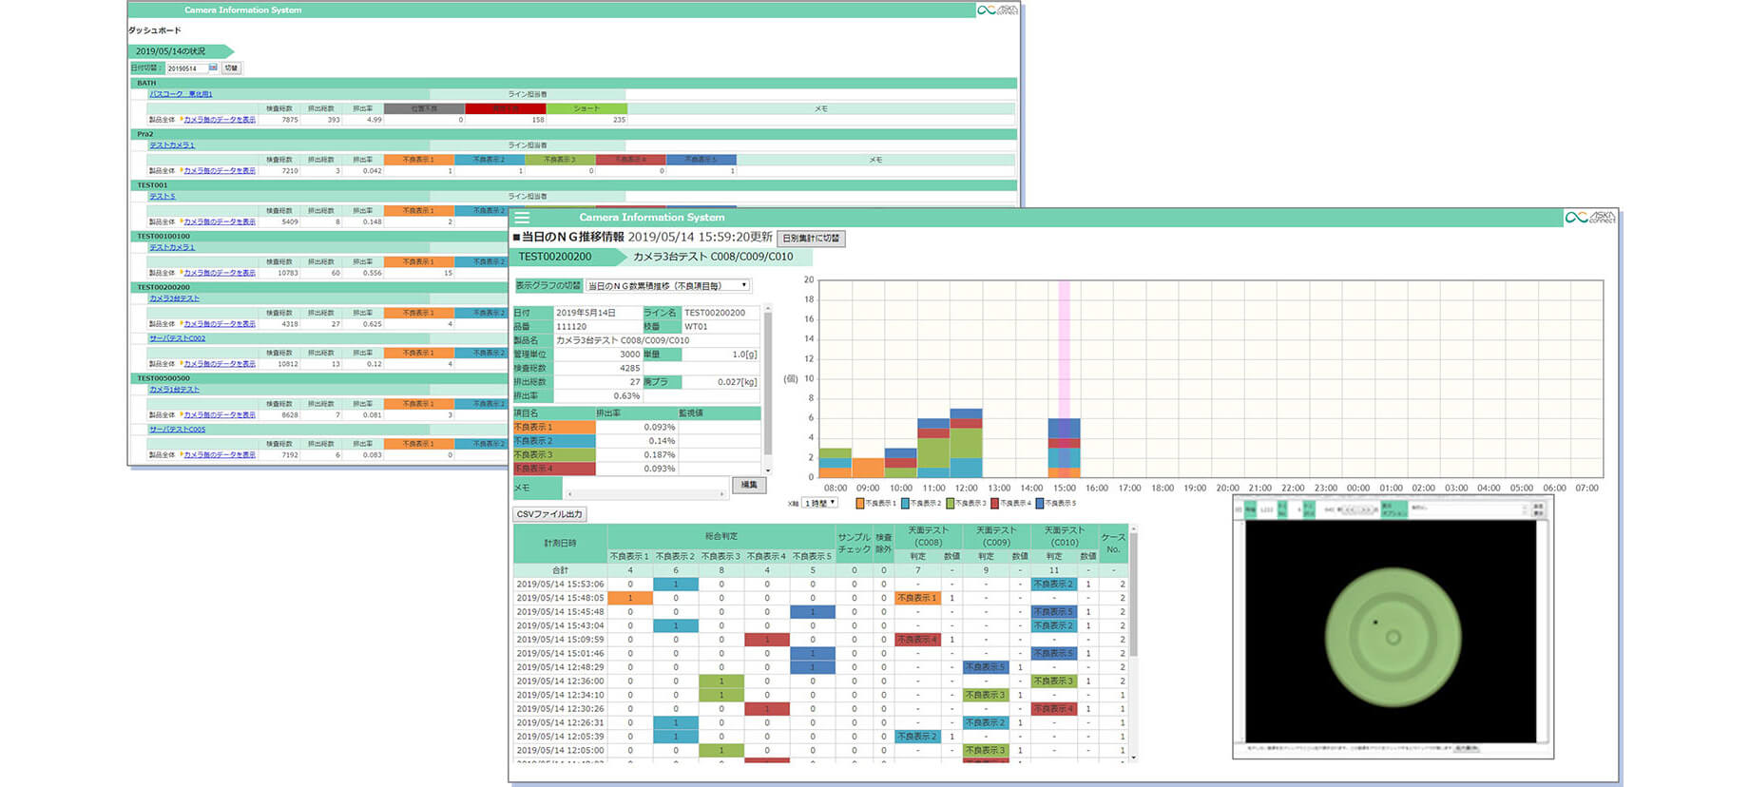Open the X-axis 1時間 interval dropdown
Screen dimensions: 1749x787
coord(819,503)
